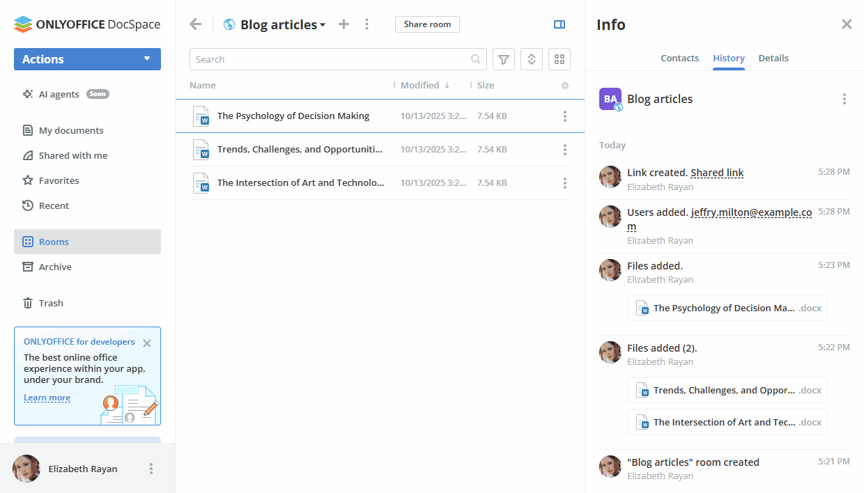Switch to thumbnail grid view icon
The height and width of the screenshot is (493, 864).
pos(560,60)
